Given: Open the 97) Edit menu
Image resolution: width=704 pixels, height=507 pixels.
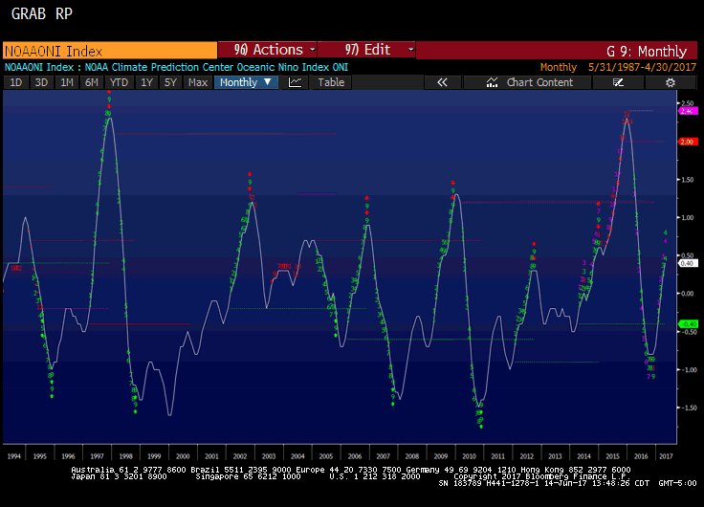Looking at the screenshot, I should point(366,50).
